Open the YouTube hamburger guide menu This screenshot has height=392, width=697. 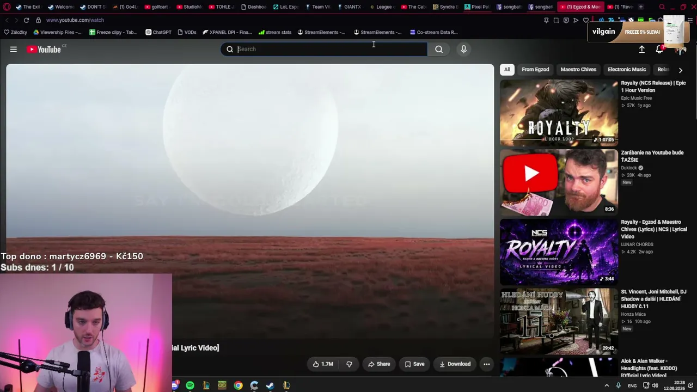[x=14, y=50]
